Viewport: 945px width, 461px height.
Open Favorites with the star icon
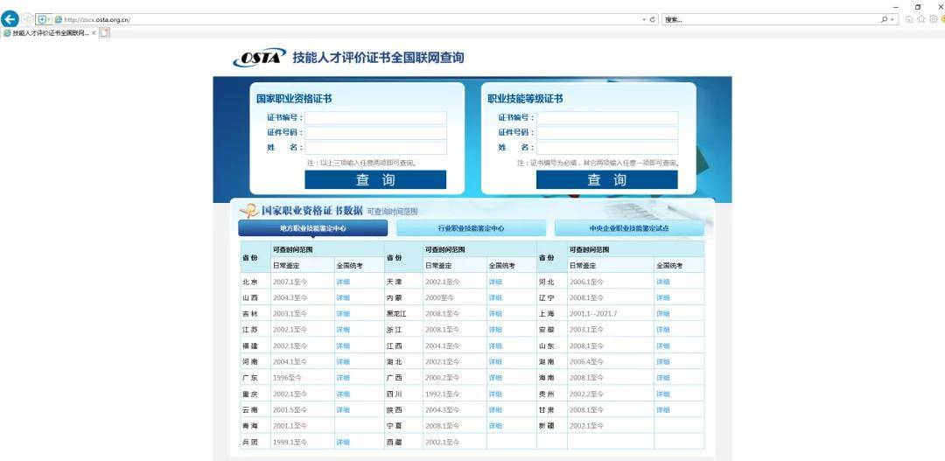(920, 19)
